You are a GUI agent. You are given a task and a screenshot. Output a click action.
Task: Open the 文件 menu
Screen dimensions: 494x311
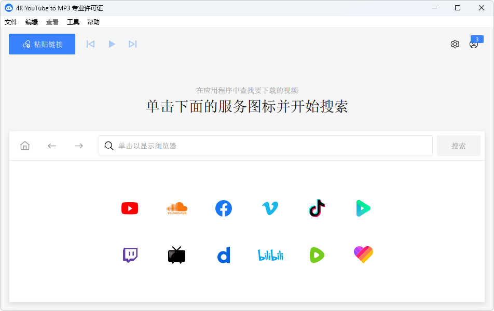point(11,22)
